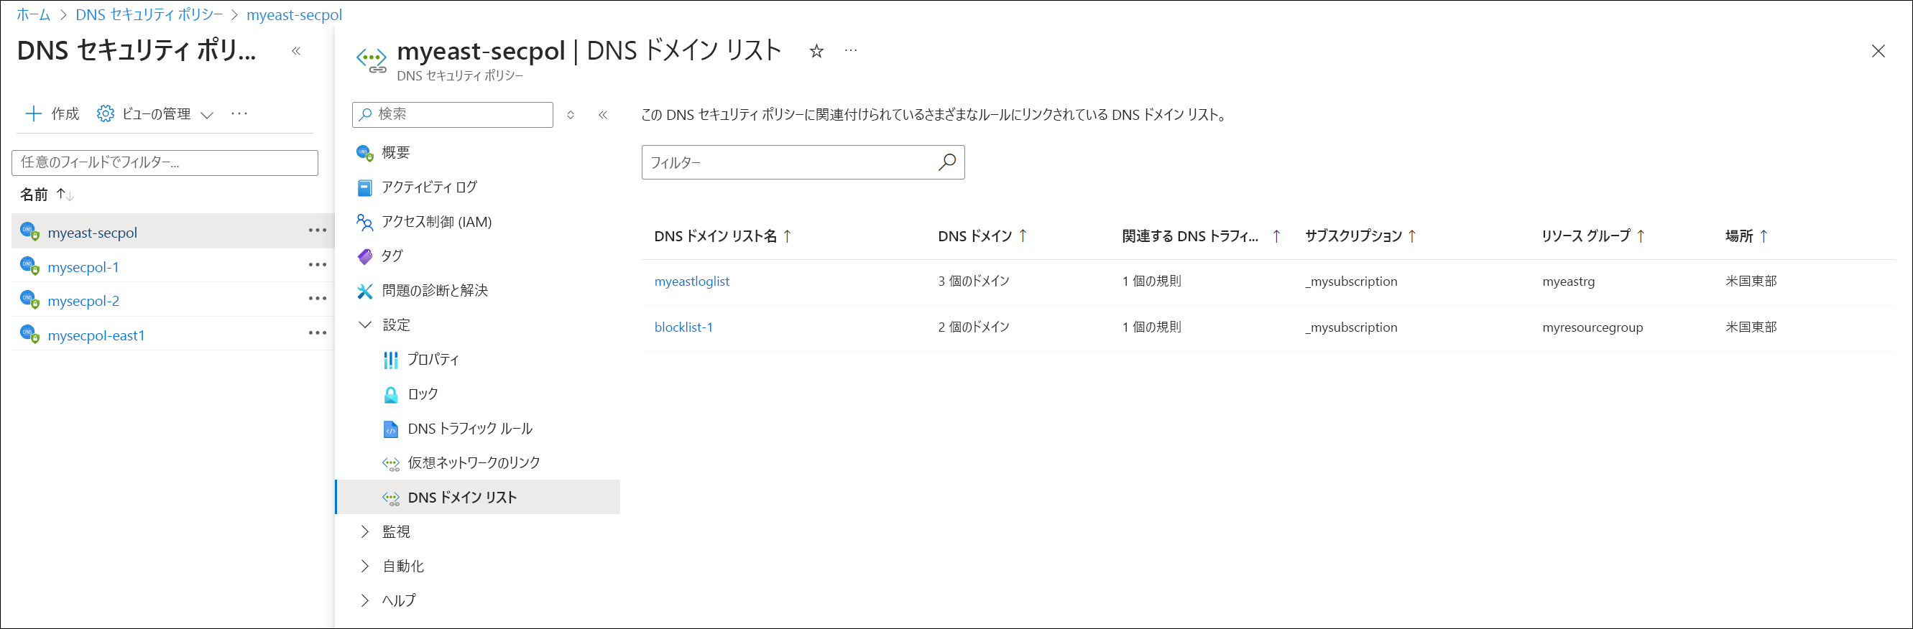
Task: Open the blocklist-1 domain list
Action: click(683, 327)
